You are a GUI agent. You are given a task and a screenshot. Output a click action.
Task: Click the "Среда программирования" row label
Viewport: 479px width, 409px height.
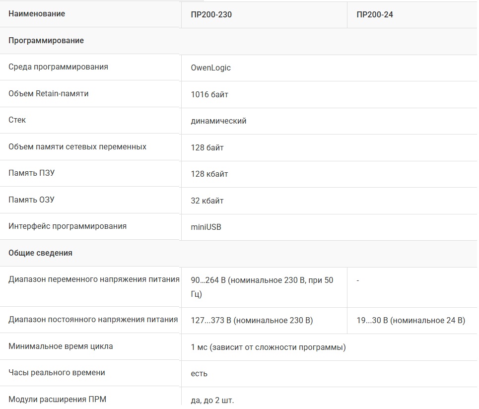pos(58,67)
